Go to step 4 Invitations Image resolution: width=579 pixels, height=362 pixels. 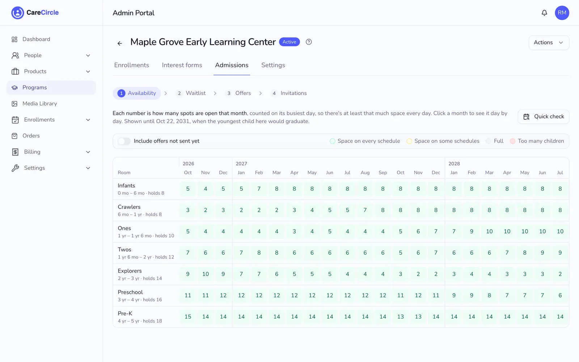point(289,93)
